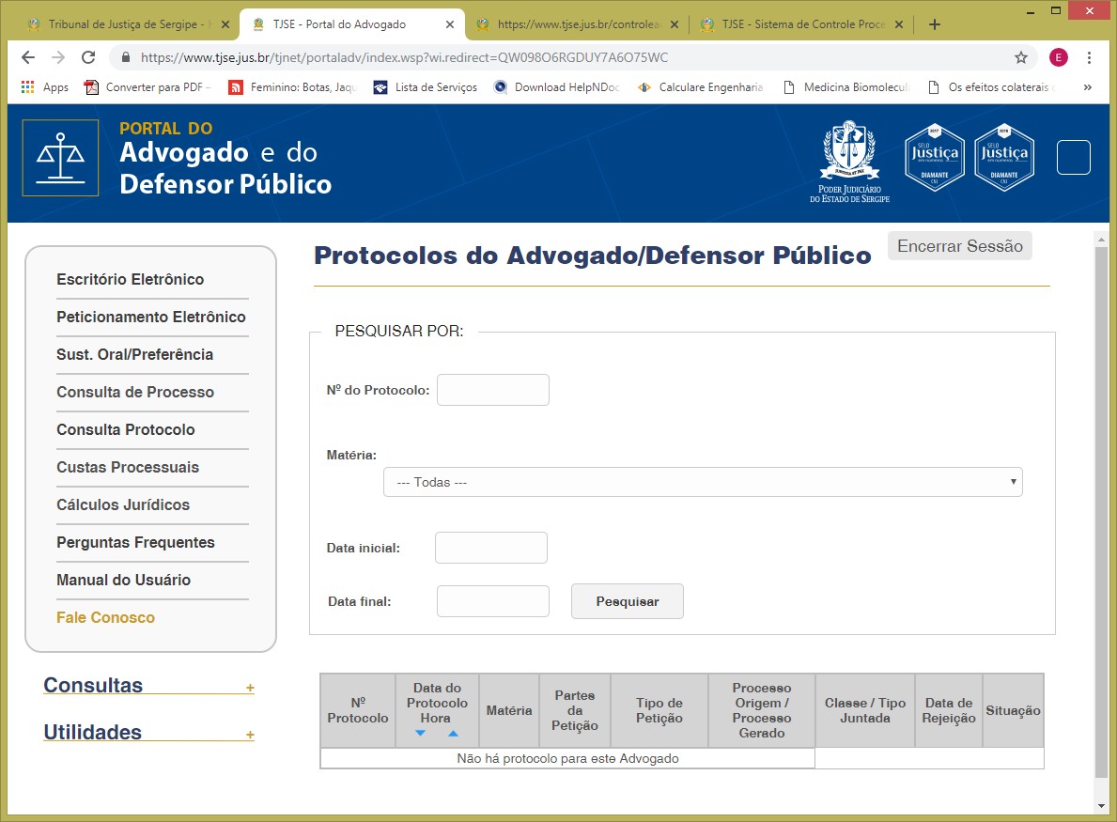Open the Chrome three-dot menu
1117x822 pixels.
pos(1089,57)
